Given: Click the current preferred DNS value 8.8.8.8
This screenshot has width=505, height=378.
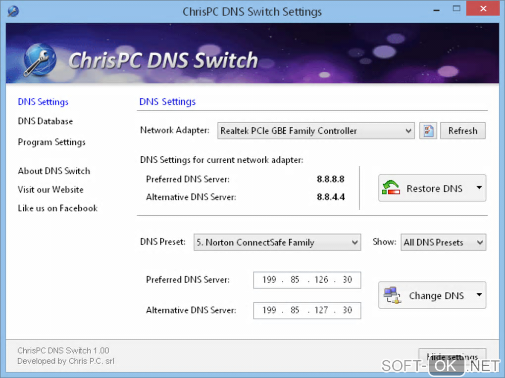Looking at the screenshot, I should pyautogui.click(x=330, y=179).
